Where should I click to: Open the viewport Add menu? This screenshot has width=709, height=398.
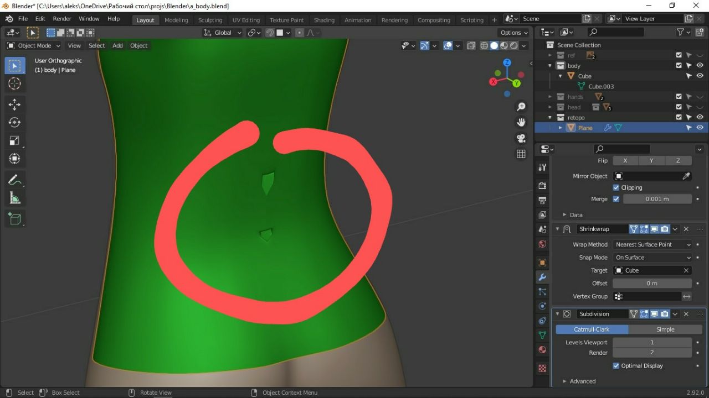117,46
